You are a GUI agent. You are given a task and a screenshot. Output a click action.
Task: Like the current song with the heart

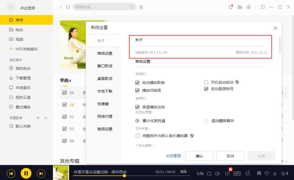click(267, 174)
